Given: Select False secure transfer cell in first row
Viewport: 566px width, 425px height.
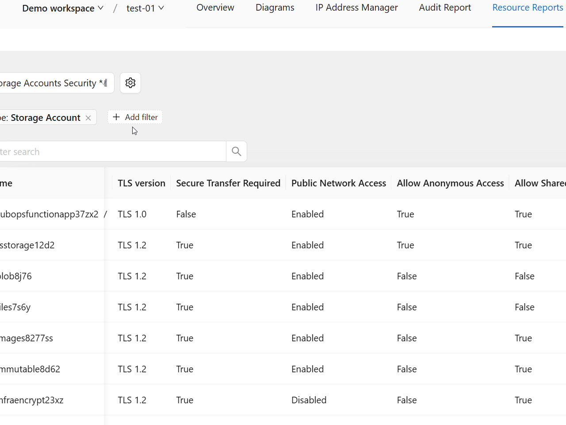Looking at the screenshot, I should click(186, 214).
